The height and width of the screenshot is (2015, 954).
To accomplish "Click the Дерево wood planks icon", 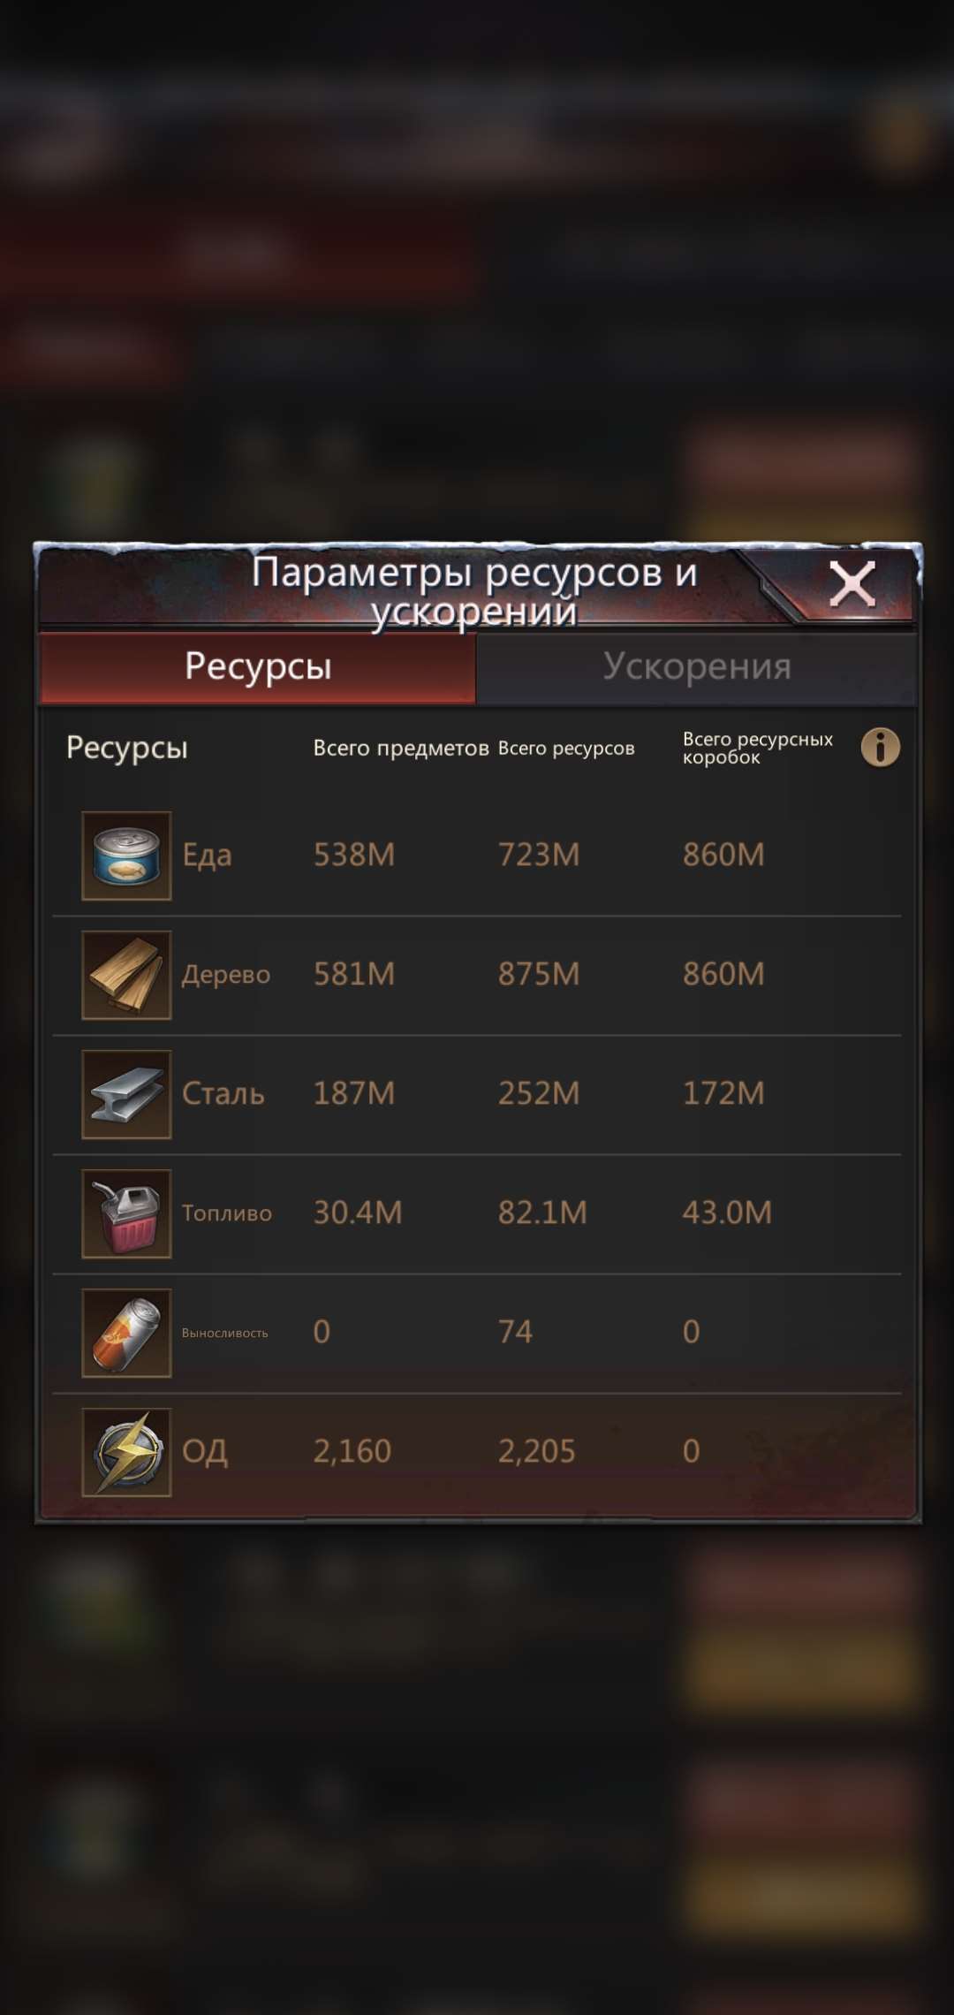I will point(126,975).
